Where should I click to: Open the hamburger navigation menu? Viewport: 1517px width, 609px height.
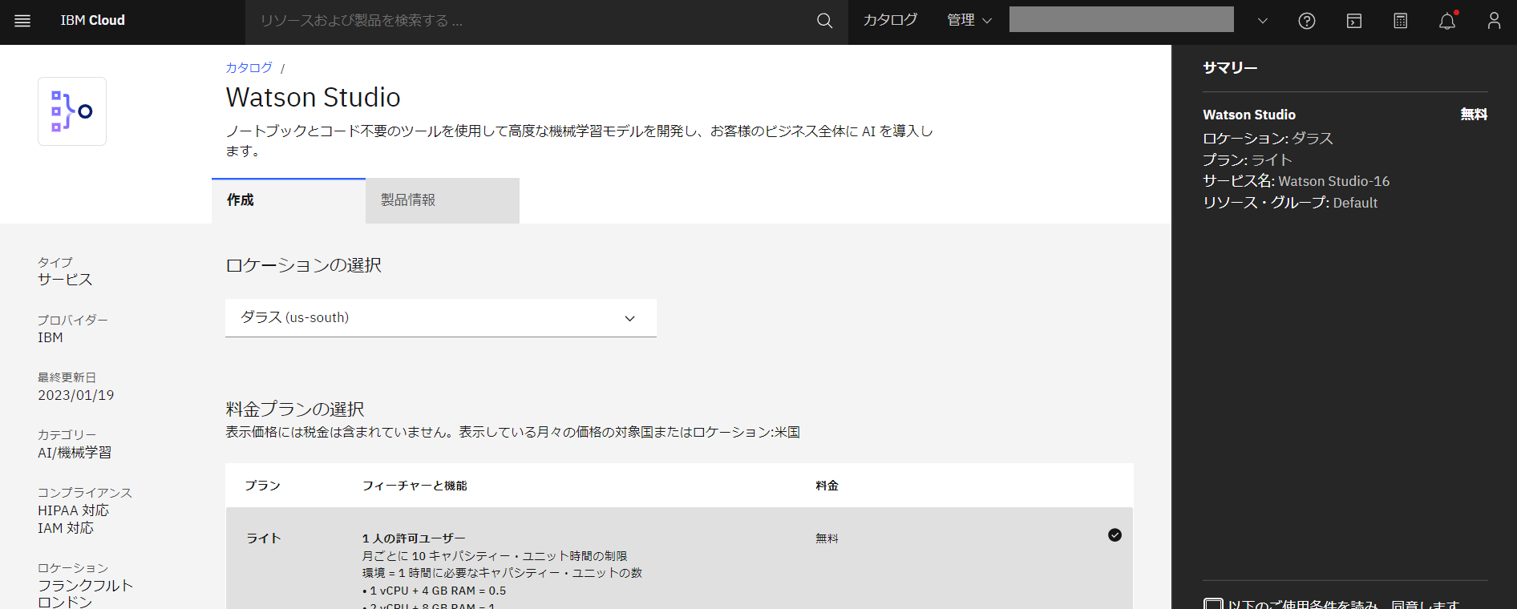coord(22,21)
